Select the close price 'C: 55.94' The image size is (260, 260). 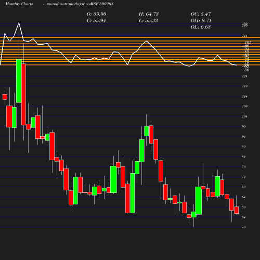pos(96,21)
